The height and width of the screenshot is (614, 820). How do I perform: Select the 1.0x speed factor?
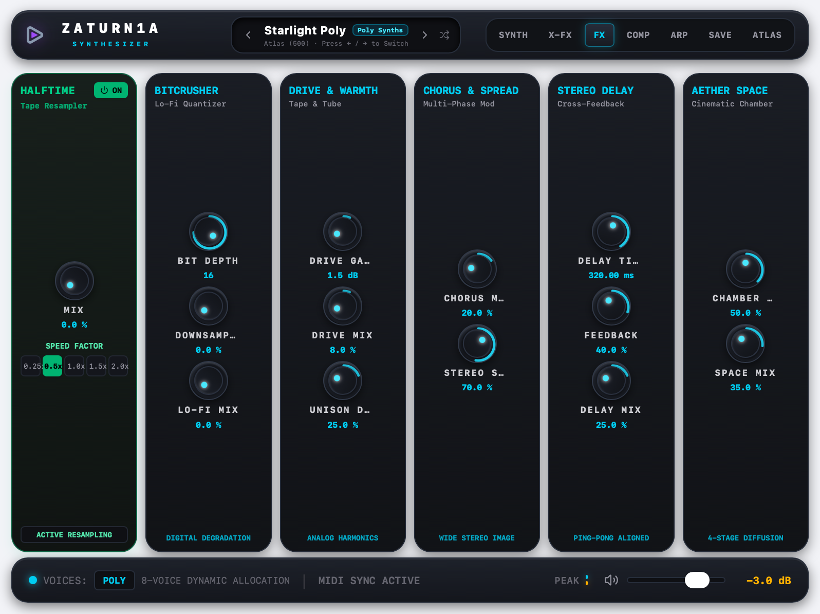coord(74,366)
